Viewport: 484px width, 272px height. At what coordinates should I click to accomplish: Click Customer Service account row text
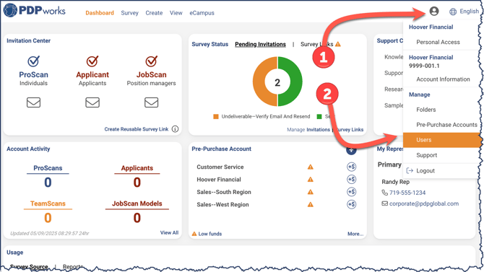tap(220, 167)
